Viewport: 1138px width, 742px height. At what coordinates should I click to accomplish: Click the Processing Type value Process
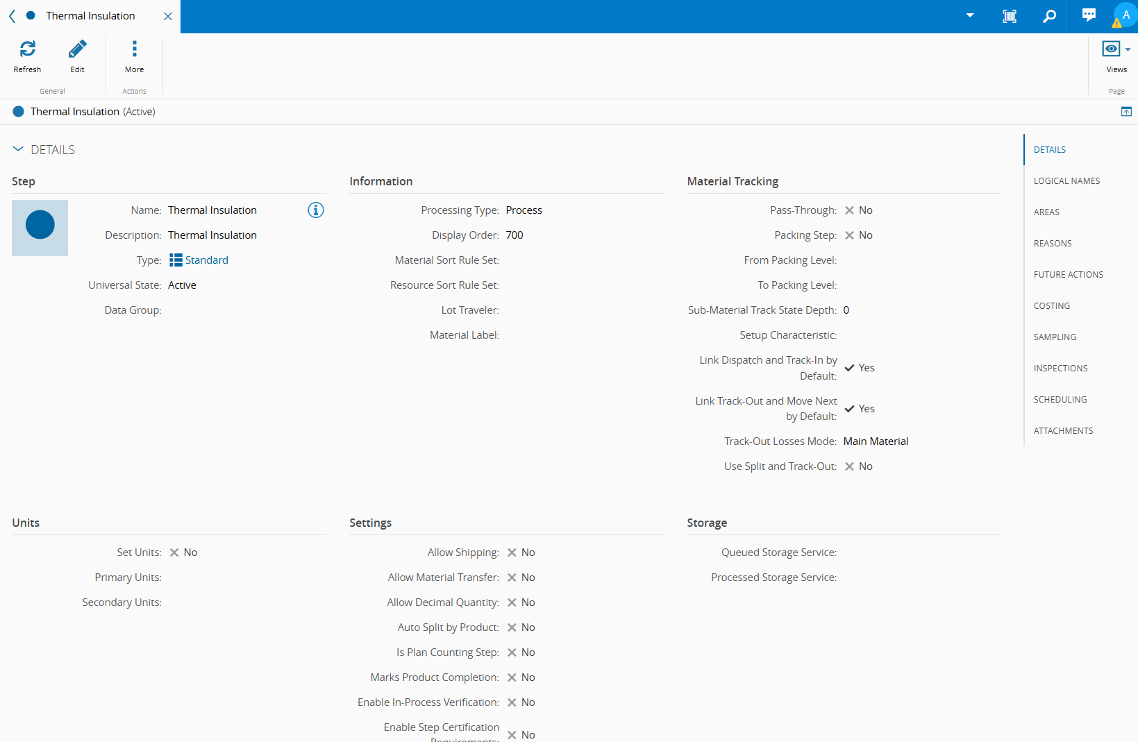[x=524, y=210]
